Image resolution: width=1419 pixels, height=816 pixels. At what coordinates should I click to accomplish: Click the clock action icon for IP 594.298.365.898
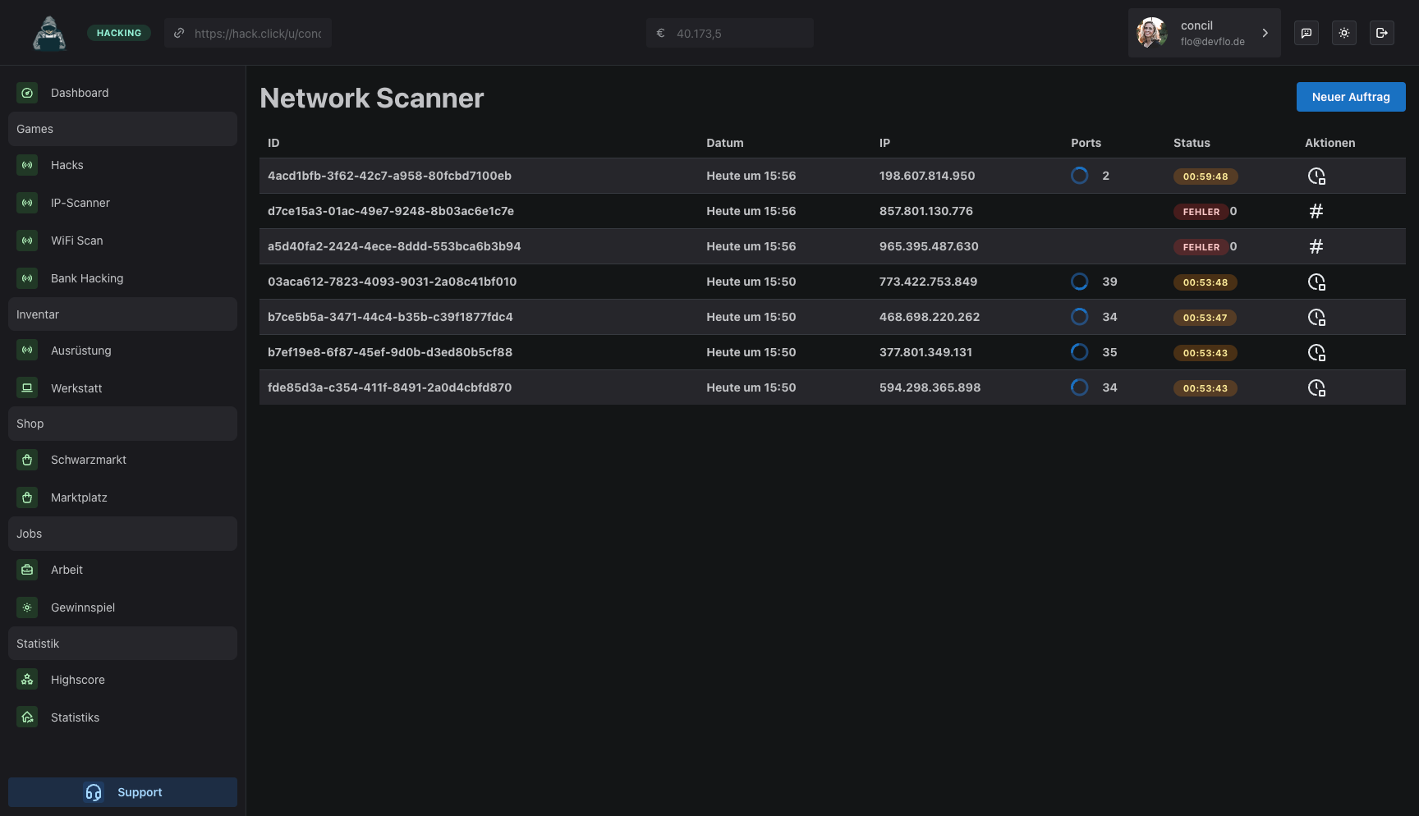1316,387
